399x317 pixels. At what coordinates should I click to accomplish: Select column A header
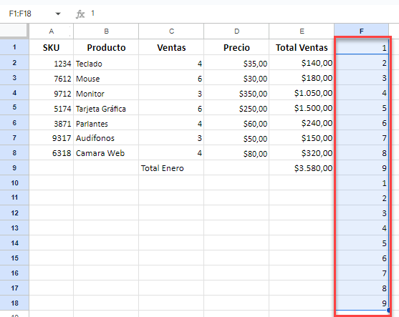pyautogui.click(x=52, y=31)
